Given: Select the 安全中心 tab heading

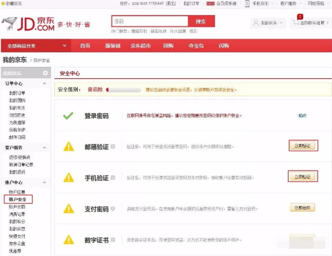Looking at the screenshot, I should (70, 73).
